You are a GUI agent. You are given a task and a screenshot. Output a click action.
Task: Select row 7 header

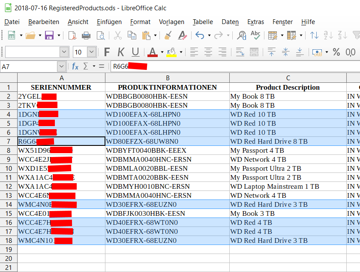pos(9,142)
